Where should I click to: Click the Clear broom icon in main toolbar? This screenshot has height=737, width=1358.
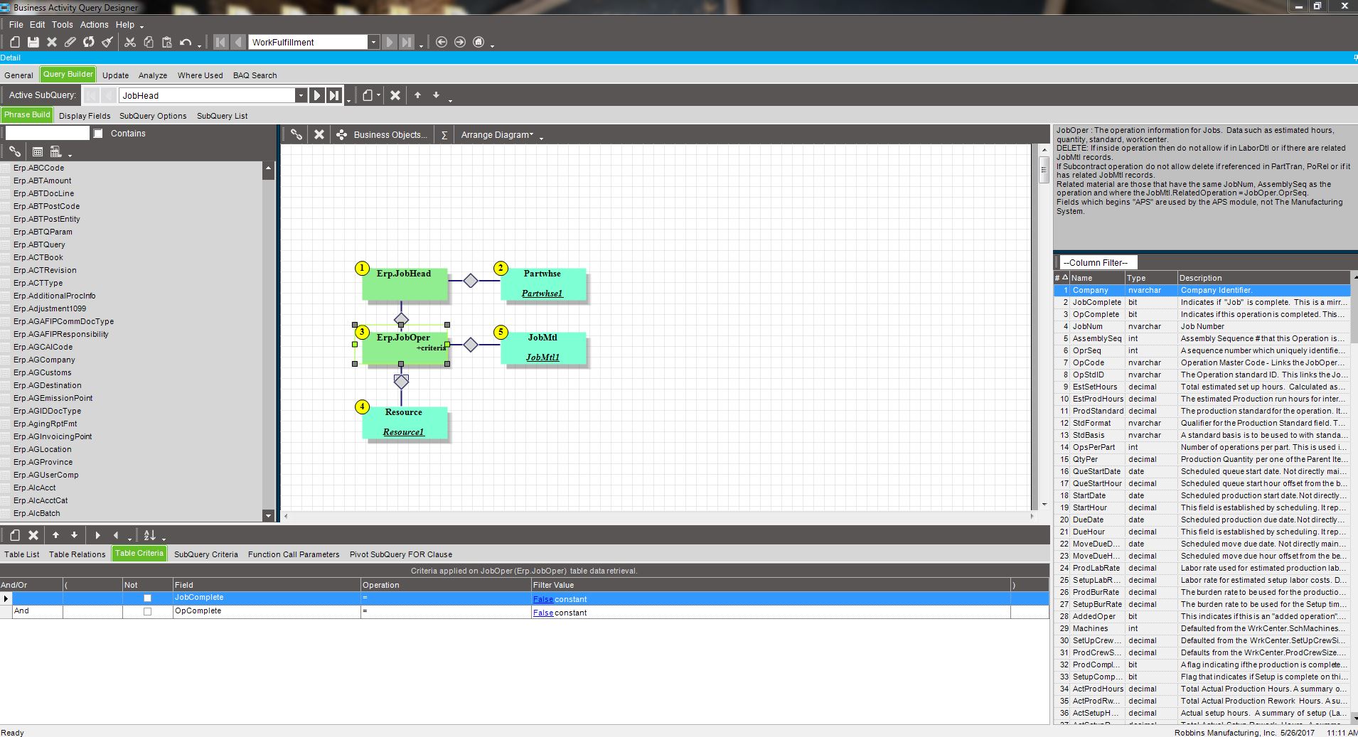pyautogui.click(x=107, y=42)
